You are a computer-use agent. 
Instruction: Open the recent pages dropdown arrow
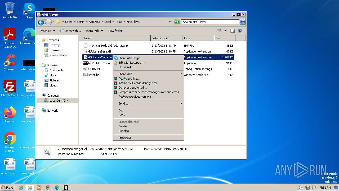tap(53, 22)
